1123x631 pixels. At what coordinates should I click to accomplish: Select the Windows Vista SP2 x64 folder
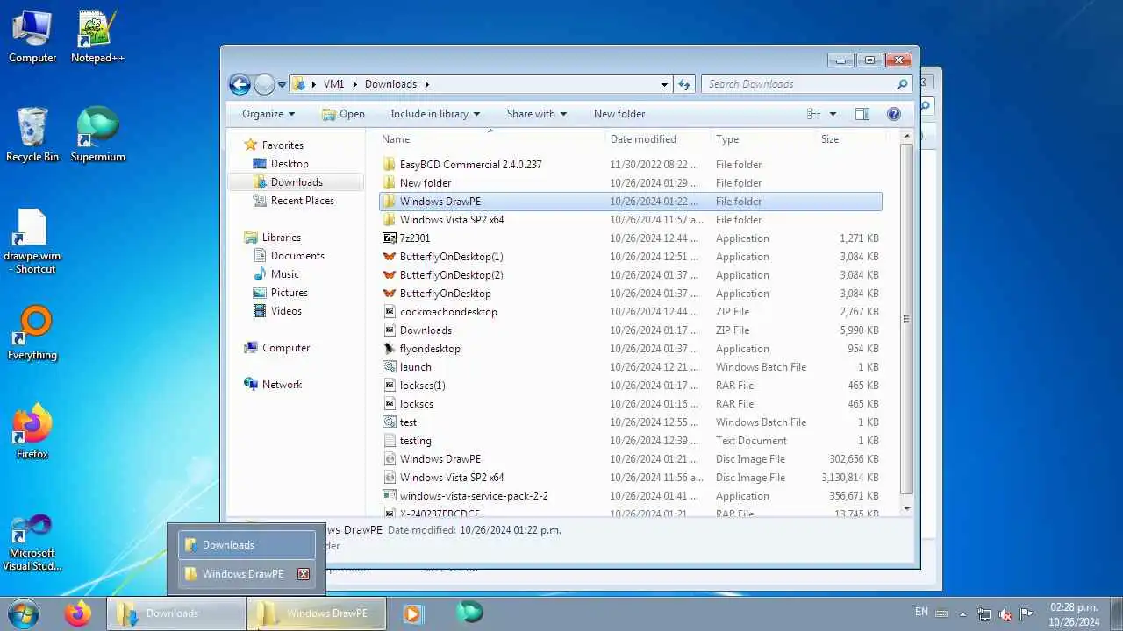tap(630, 220)
